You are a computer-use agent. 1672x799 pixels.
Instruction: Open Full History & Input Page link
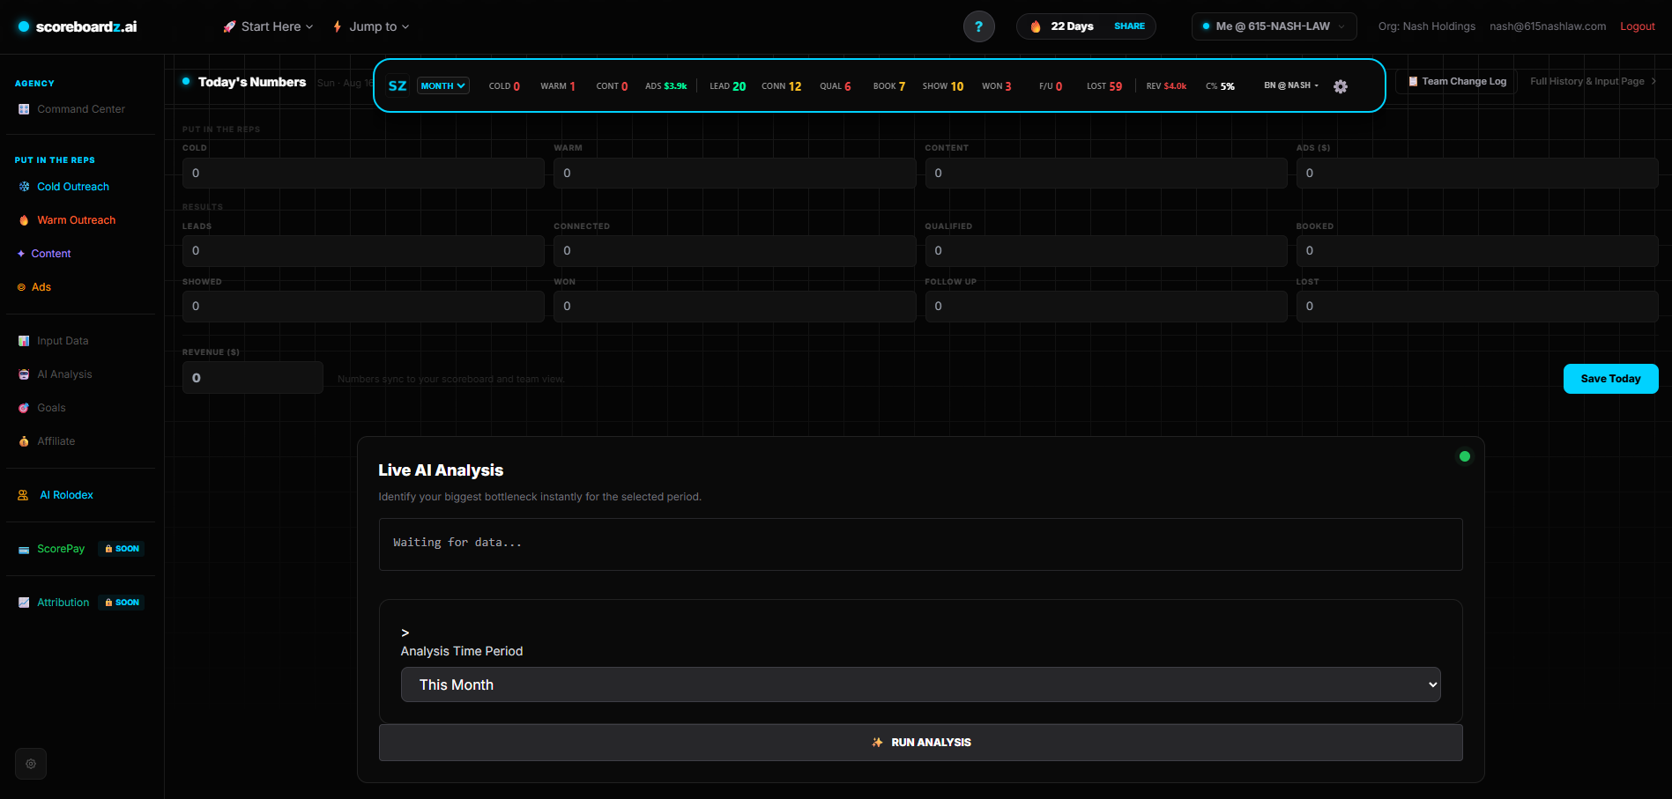click(1592, 81)
